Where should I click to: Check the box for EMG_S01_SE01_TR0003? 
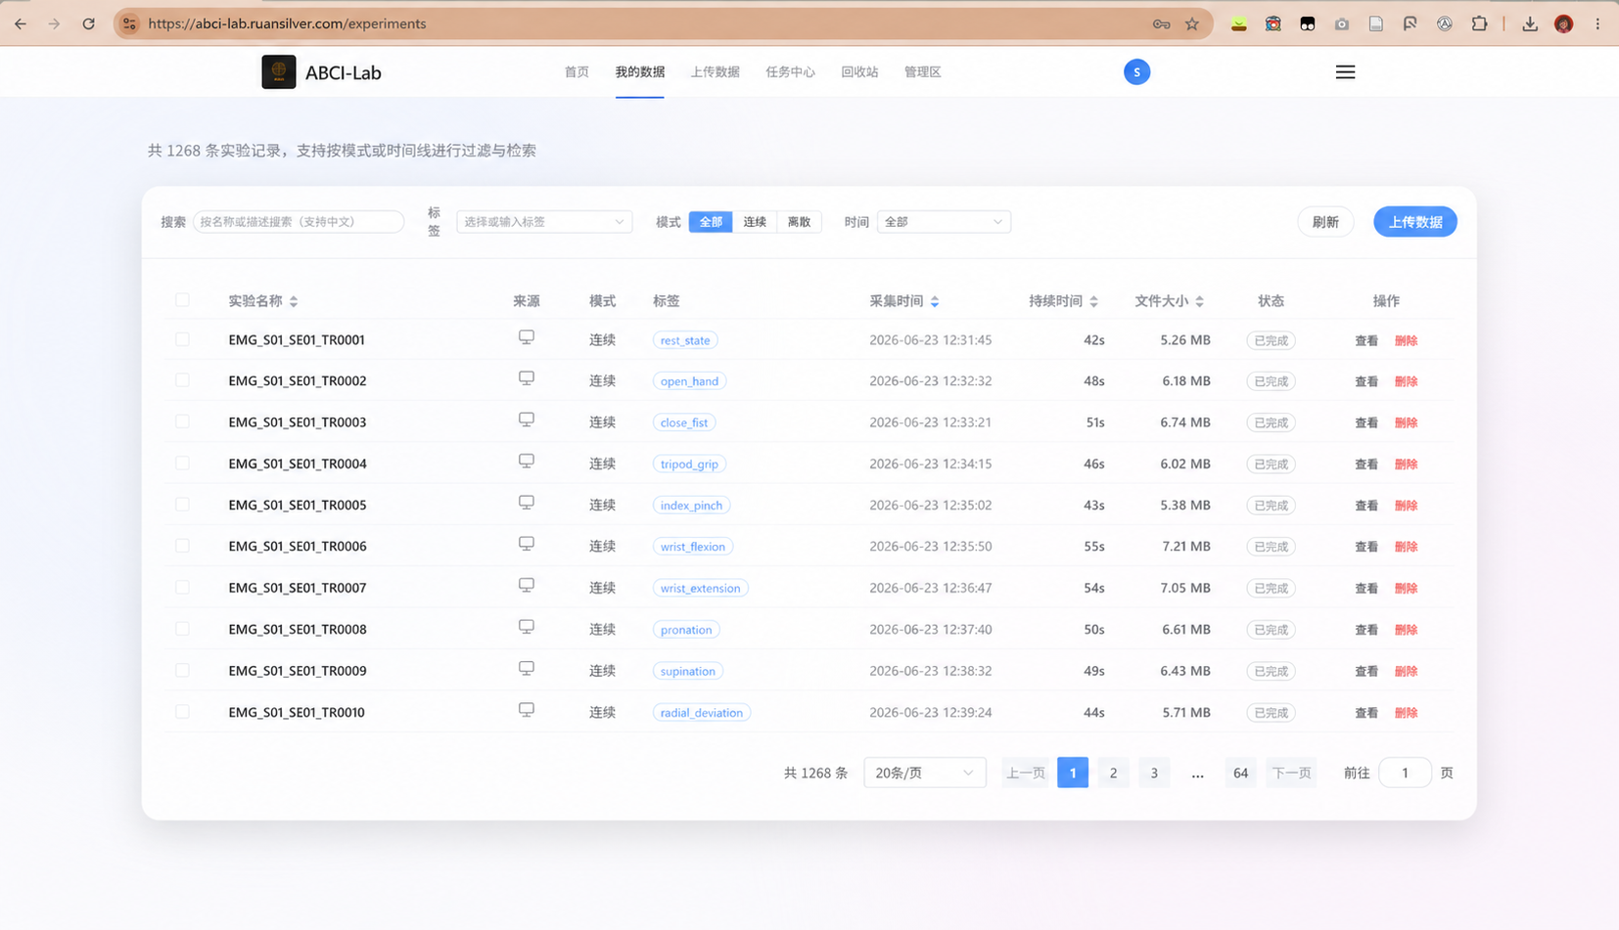[182, 421]
